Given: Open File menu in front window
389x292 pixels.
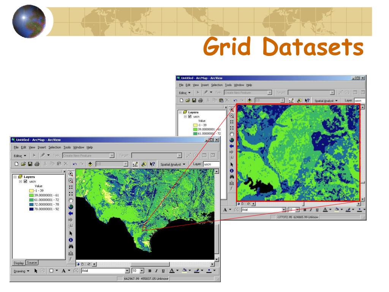Looking at the screenshot, I should [16, 147].
